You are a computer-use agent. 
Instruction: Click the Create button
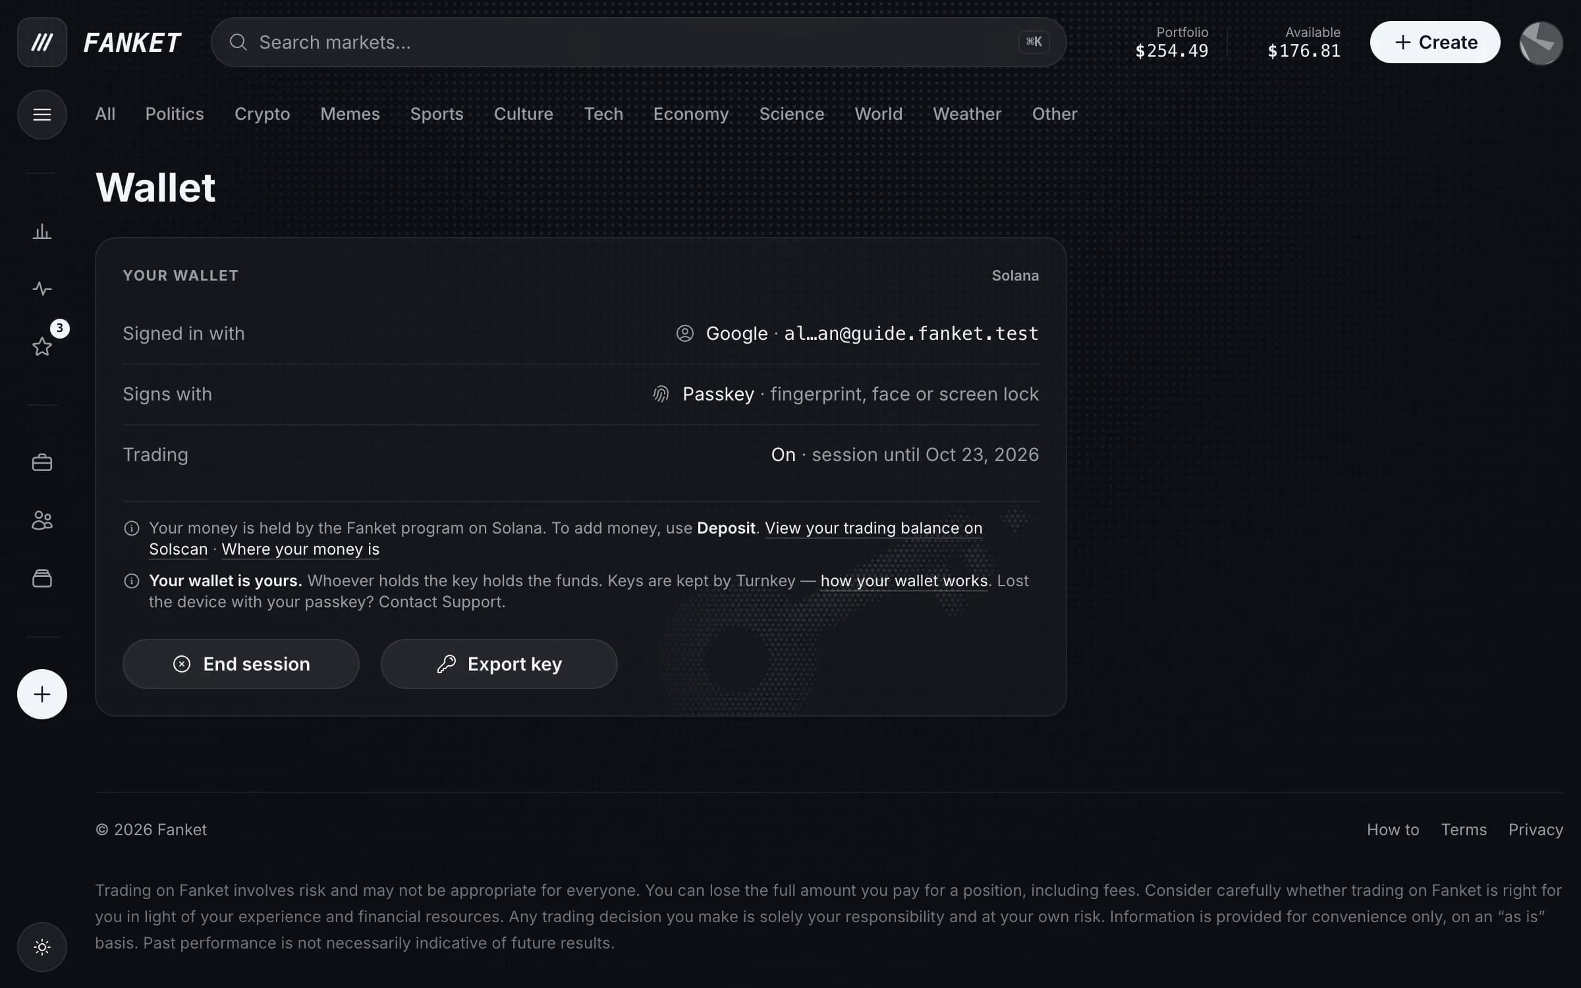coord(1435,42)
